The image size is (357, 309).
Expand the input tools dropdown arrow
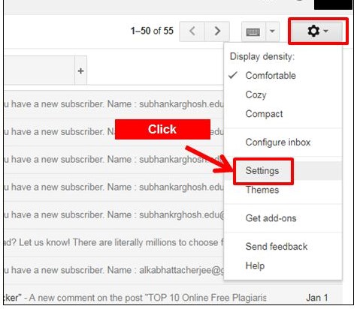(272, 31)
